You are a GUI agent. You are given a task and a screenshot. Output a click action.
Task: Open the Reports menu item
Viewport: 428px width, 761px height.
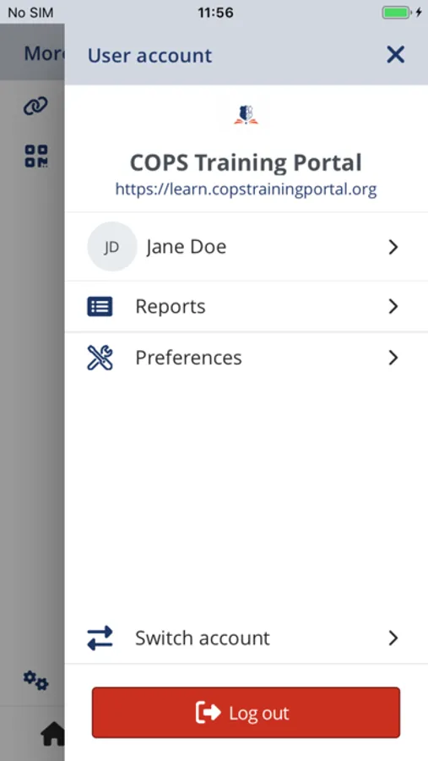(247, 307)
